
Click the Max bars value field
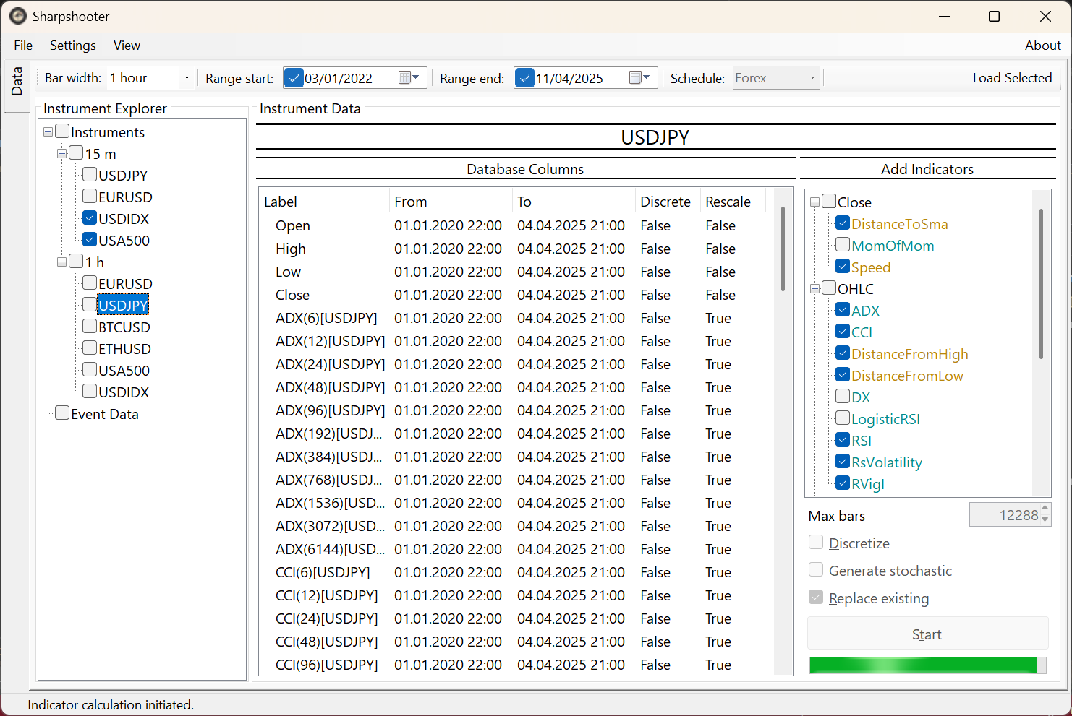[x=1004, y=514]
